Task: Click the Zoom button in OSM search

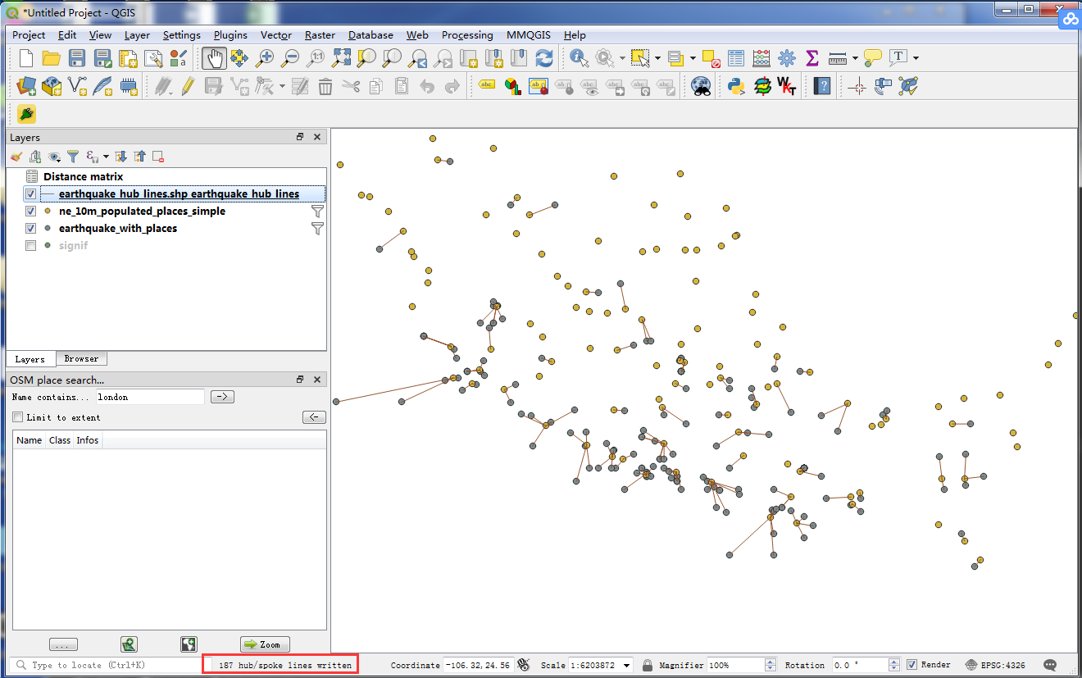Action: [x=265, y=644]
